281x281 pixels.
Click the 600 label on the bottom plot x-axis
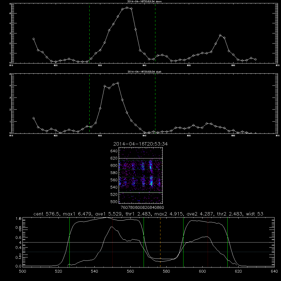[202, 271]
